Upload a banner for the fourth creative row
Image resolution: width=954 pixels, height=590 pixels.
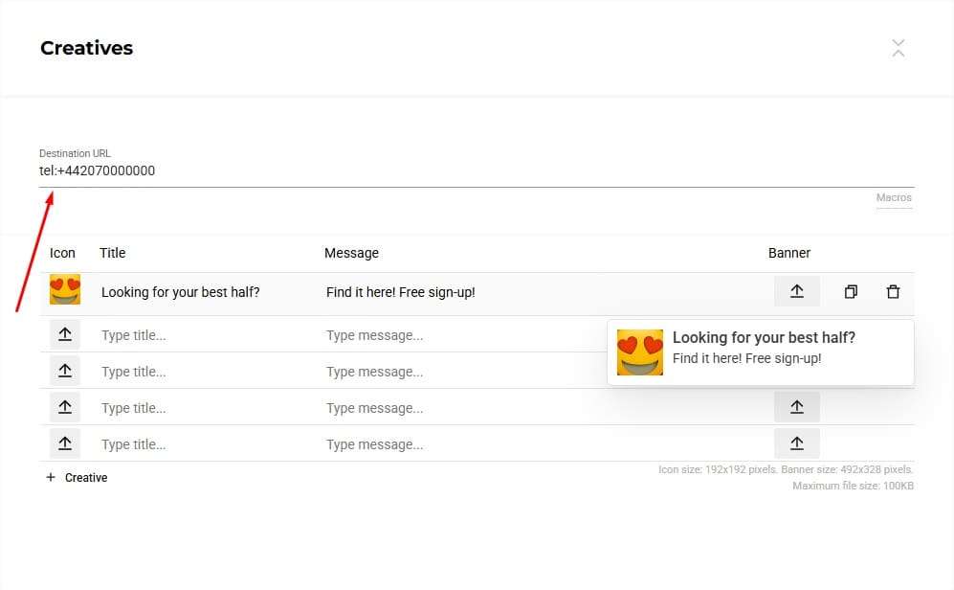pyautogui.click(x=796, y=407)
